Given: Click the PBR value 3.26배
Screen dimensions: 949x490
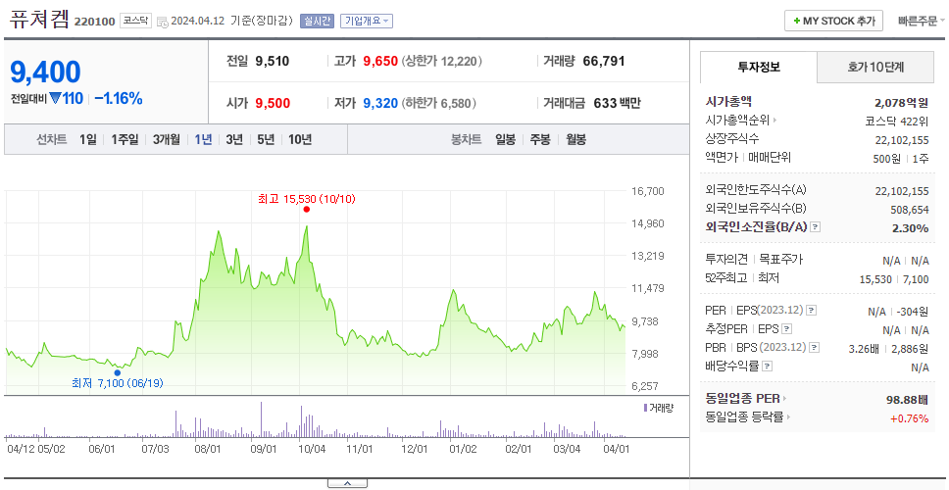Looking at the screenshot, I should tap(864, 349).
